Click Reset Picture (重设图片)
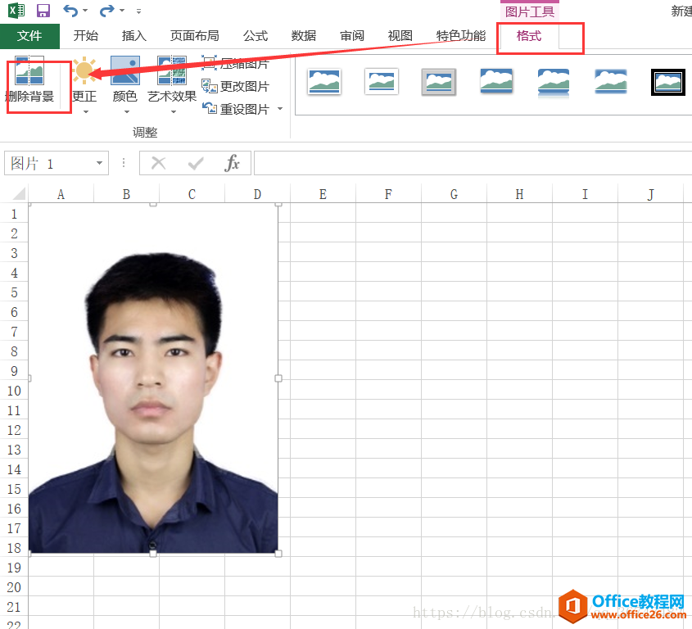Image resolution: width=692 pixels, height=629 pixels. pyautogui.click(x=235, y=109)
